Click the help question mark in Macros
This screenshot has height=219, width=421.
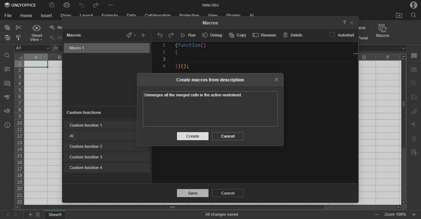click(344, 23)
